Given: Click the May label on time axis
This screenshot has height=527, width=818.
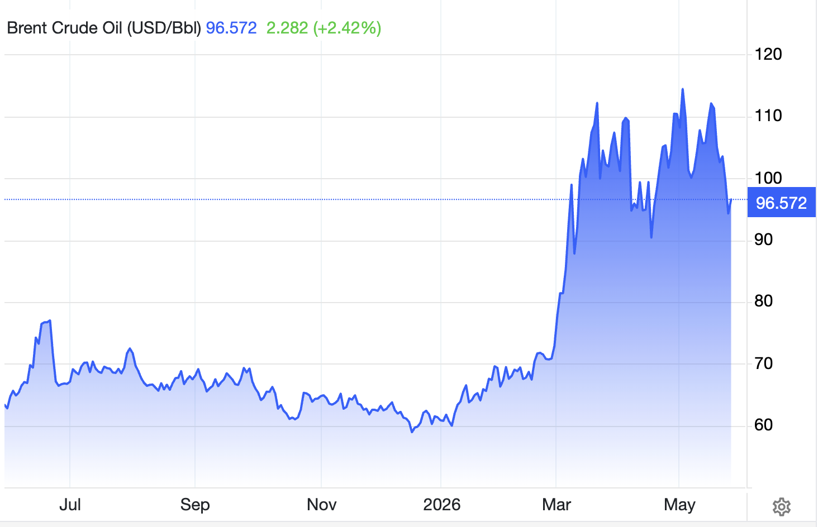Looking at the screenshot, I should 679,505.
